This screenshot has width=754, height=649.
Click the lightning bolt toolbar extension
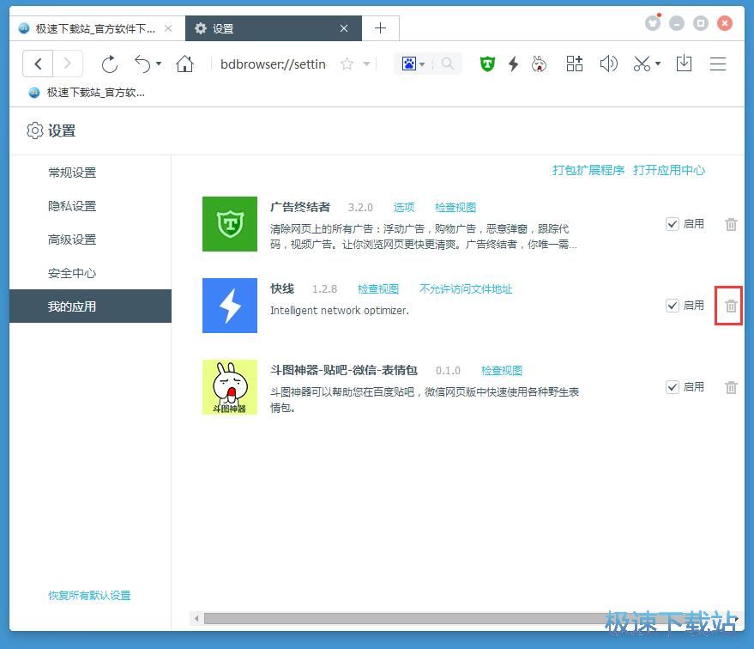click(x=514, y=64)
